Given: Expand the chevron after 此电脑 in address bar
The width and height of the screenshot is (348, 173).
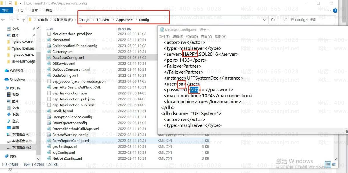Looking at the screenshot, I should coord(51,20).
